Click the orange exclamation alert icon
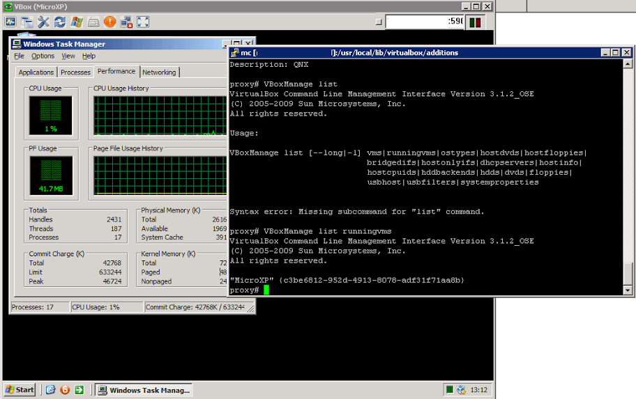 (x=109, y=22)
